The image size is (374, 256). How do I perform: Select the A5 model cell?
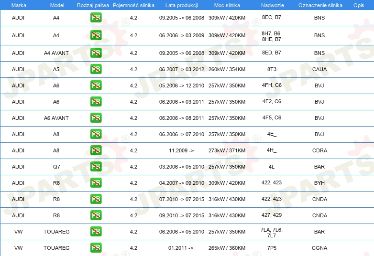(x=56, y=69)
